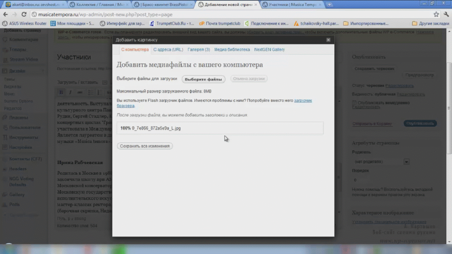Close the 'akart@inbox.ru' browser tab

(x=62, y=5)
